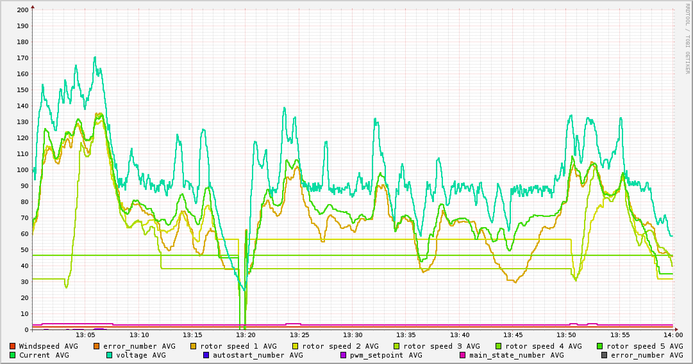The height and width of the screenshot is (364, 693).
Task: Click the orange error_number AVG legend swatch
Action: pos(97,346)
